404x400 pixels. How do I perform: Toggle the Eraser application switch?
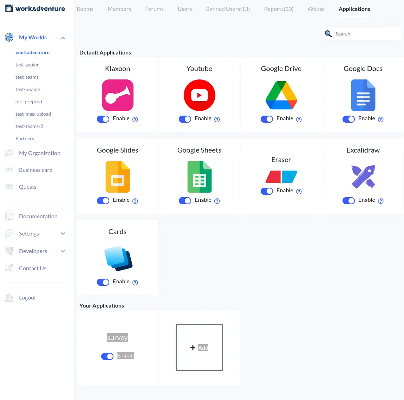(x=267, y=191)
